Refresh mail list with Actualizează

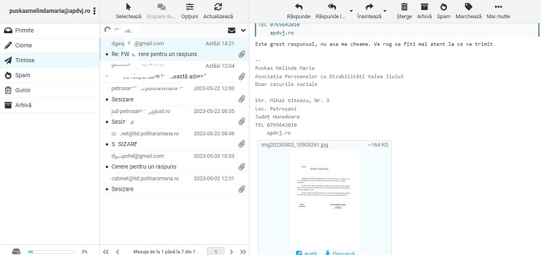[x=218, y=11]
